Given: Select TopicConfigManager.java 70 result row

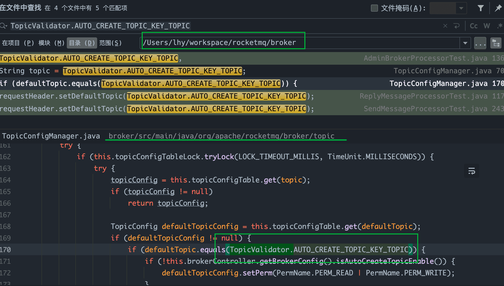Looking at the screenshot, I should click(252, 71).
